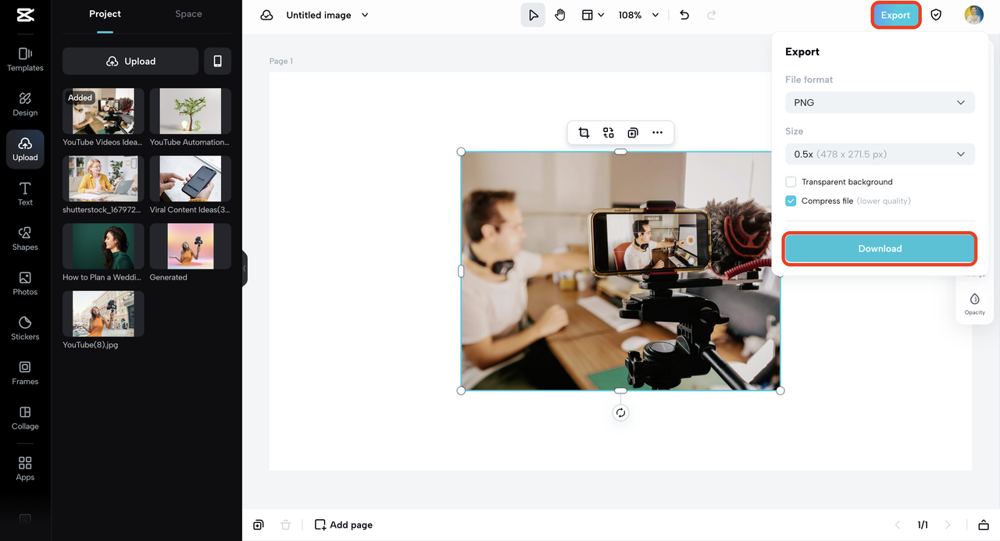This screenshot has height=541, width=1000.
Task: Open the PNG file format dropdown
Action: 880,102
